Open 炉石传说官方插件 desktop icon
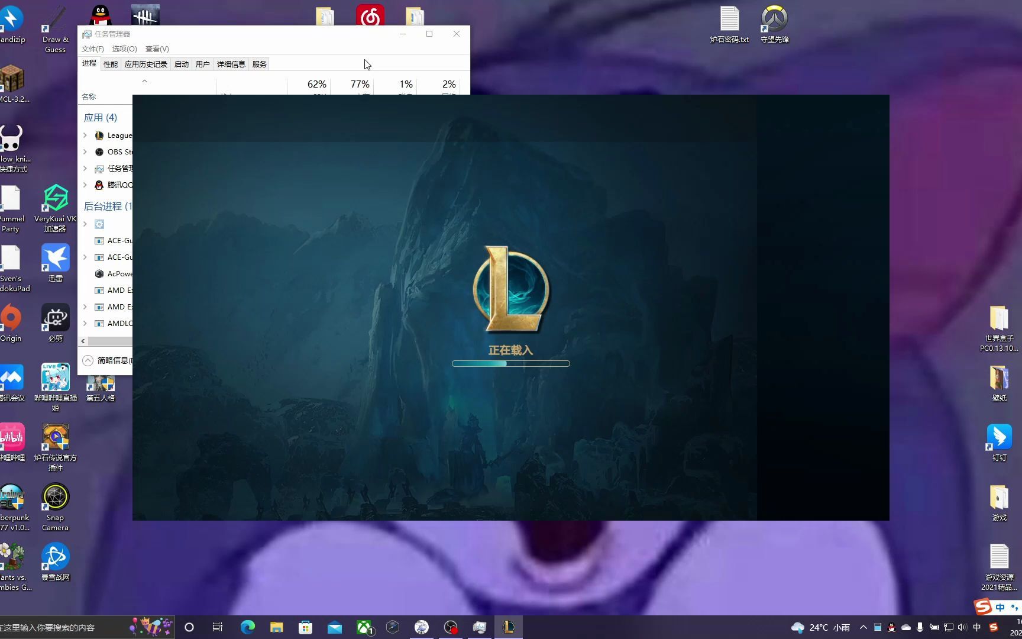This screenshot has width=1022, height=639. coord(56,447)
